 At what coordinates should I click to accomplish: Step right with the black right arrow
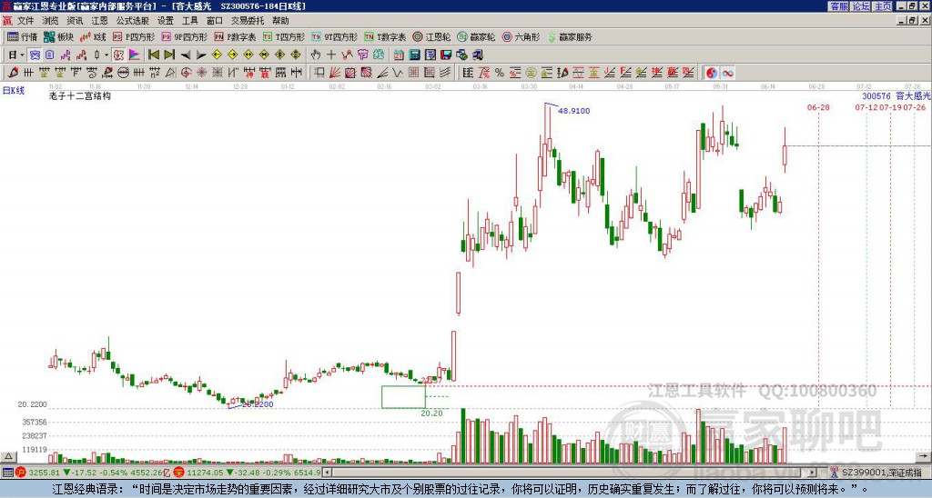pos(201,55)
